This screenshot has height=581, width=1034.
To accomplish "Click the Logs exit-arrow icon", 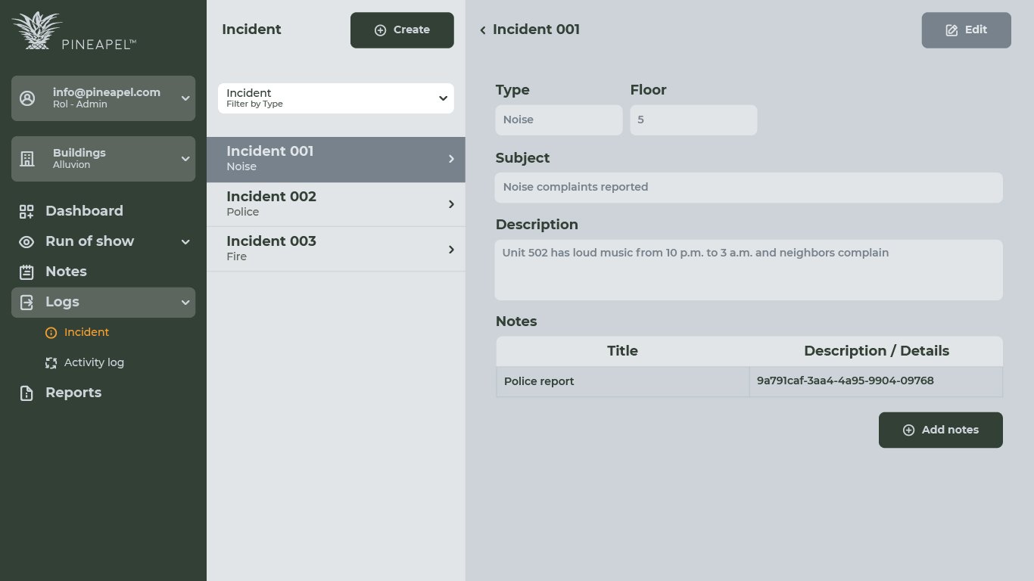I will 26,303.
